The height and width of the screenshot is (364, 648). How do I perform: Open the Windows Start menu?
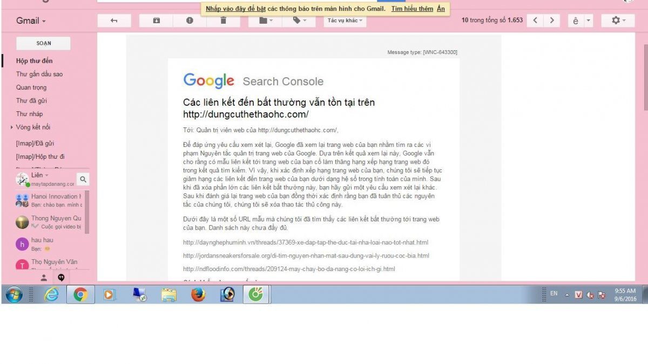click(14, 294)
